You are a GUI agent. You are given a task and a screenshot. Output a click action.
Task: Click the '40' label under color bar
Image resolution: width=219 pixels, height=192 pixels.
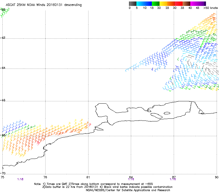pos(190,8)
